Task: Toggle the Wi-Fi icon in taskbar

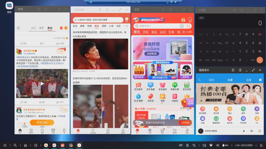Action: tap(211, 145)
